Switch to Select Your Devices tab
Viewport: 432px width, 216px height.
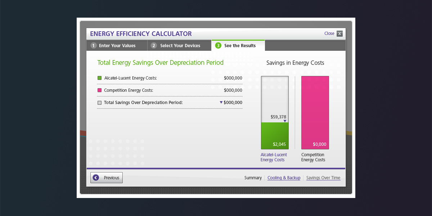[180, 46]
